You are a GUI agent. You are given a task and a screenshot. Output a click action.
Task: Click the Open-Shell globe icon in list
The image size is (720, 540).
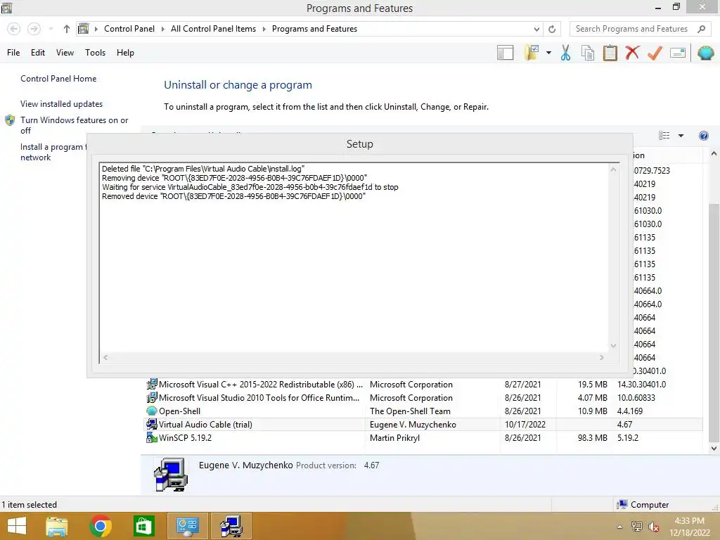click(x=152, y=411)
